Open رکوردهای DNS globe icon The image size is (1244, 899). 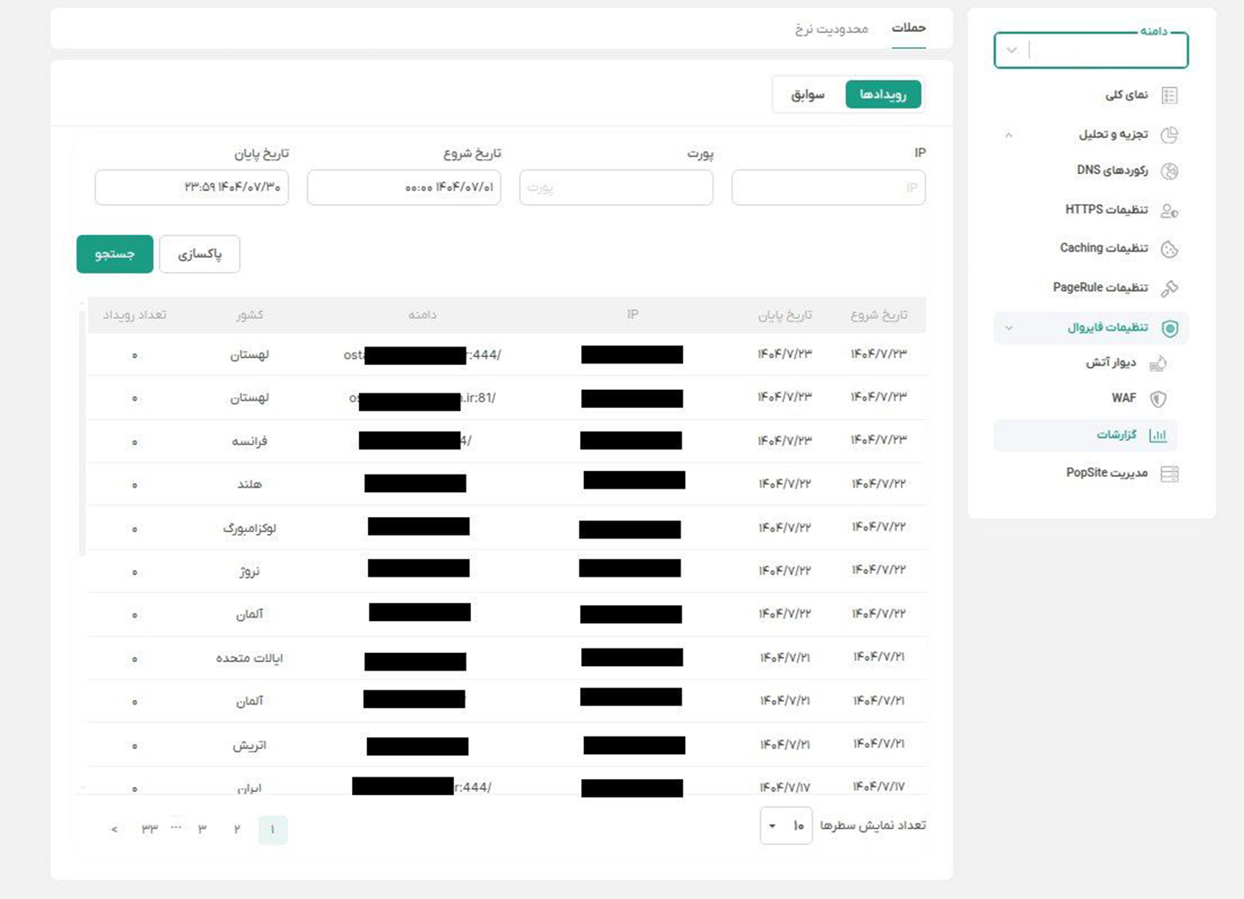1169,171
